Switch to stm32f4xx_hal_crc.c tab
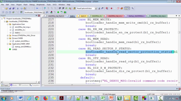Image resolution: width=181 pixels, height=101 pixels. point(114,16)
